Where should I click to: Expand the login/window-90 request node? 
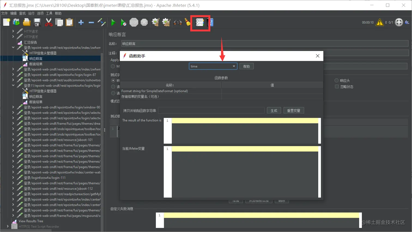13,107
